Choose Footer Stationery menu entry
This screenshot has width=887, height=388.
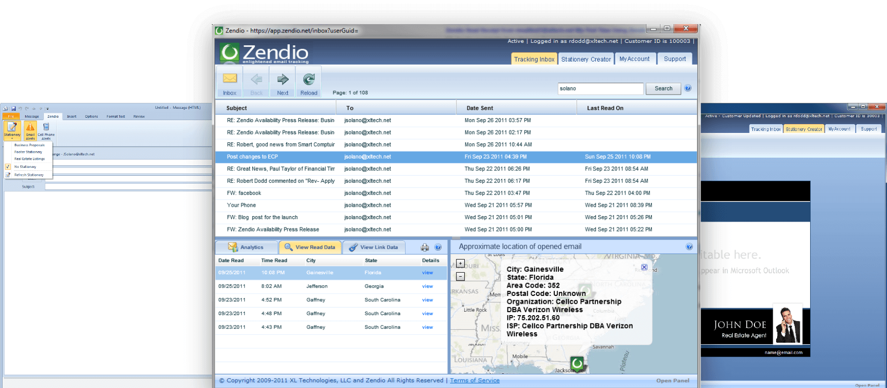(x=29, y=152)
